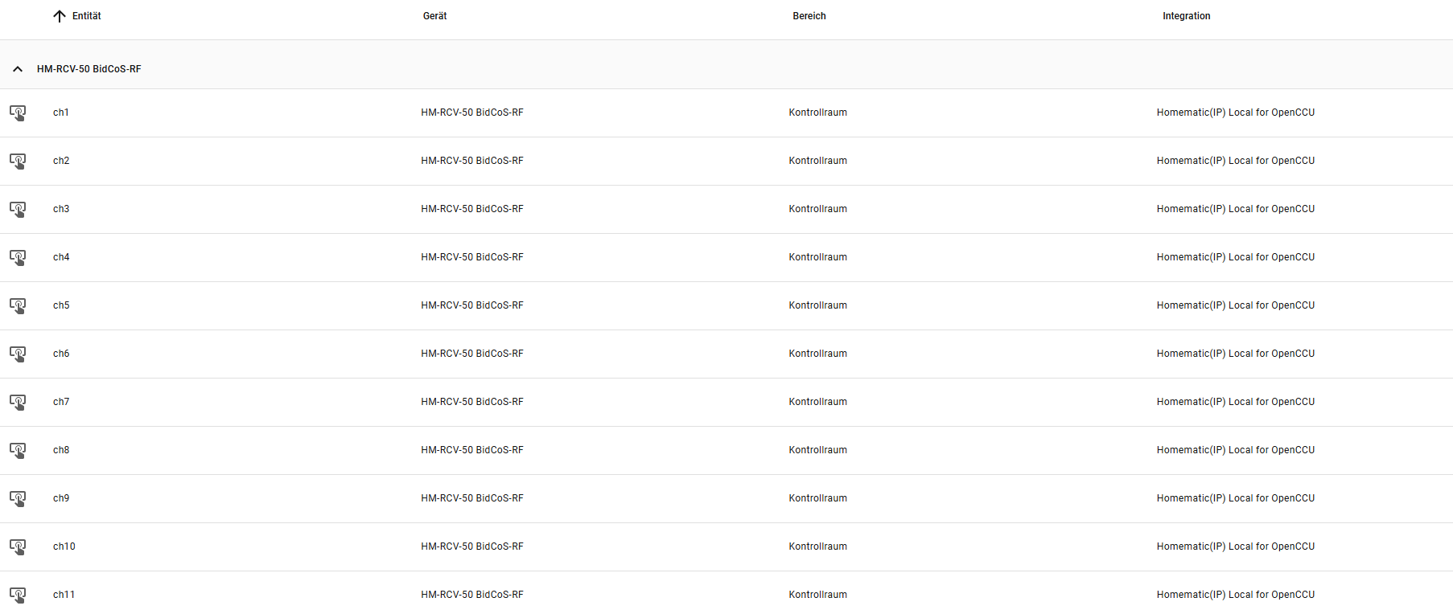Open the ch4 entity name
This screenshot has width=1453, height=614.
click(x=61, y=257)
